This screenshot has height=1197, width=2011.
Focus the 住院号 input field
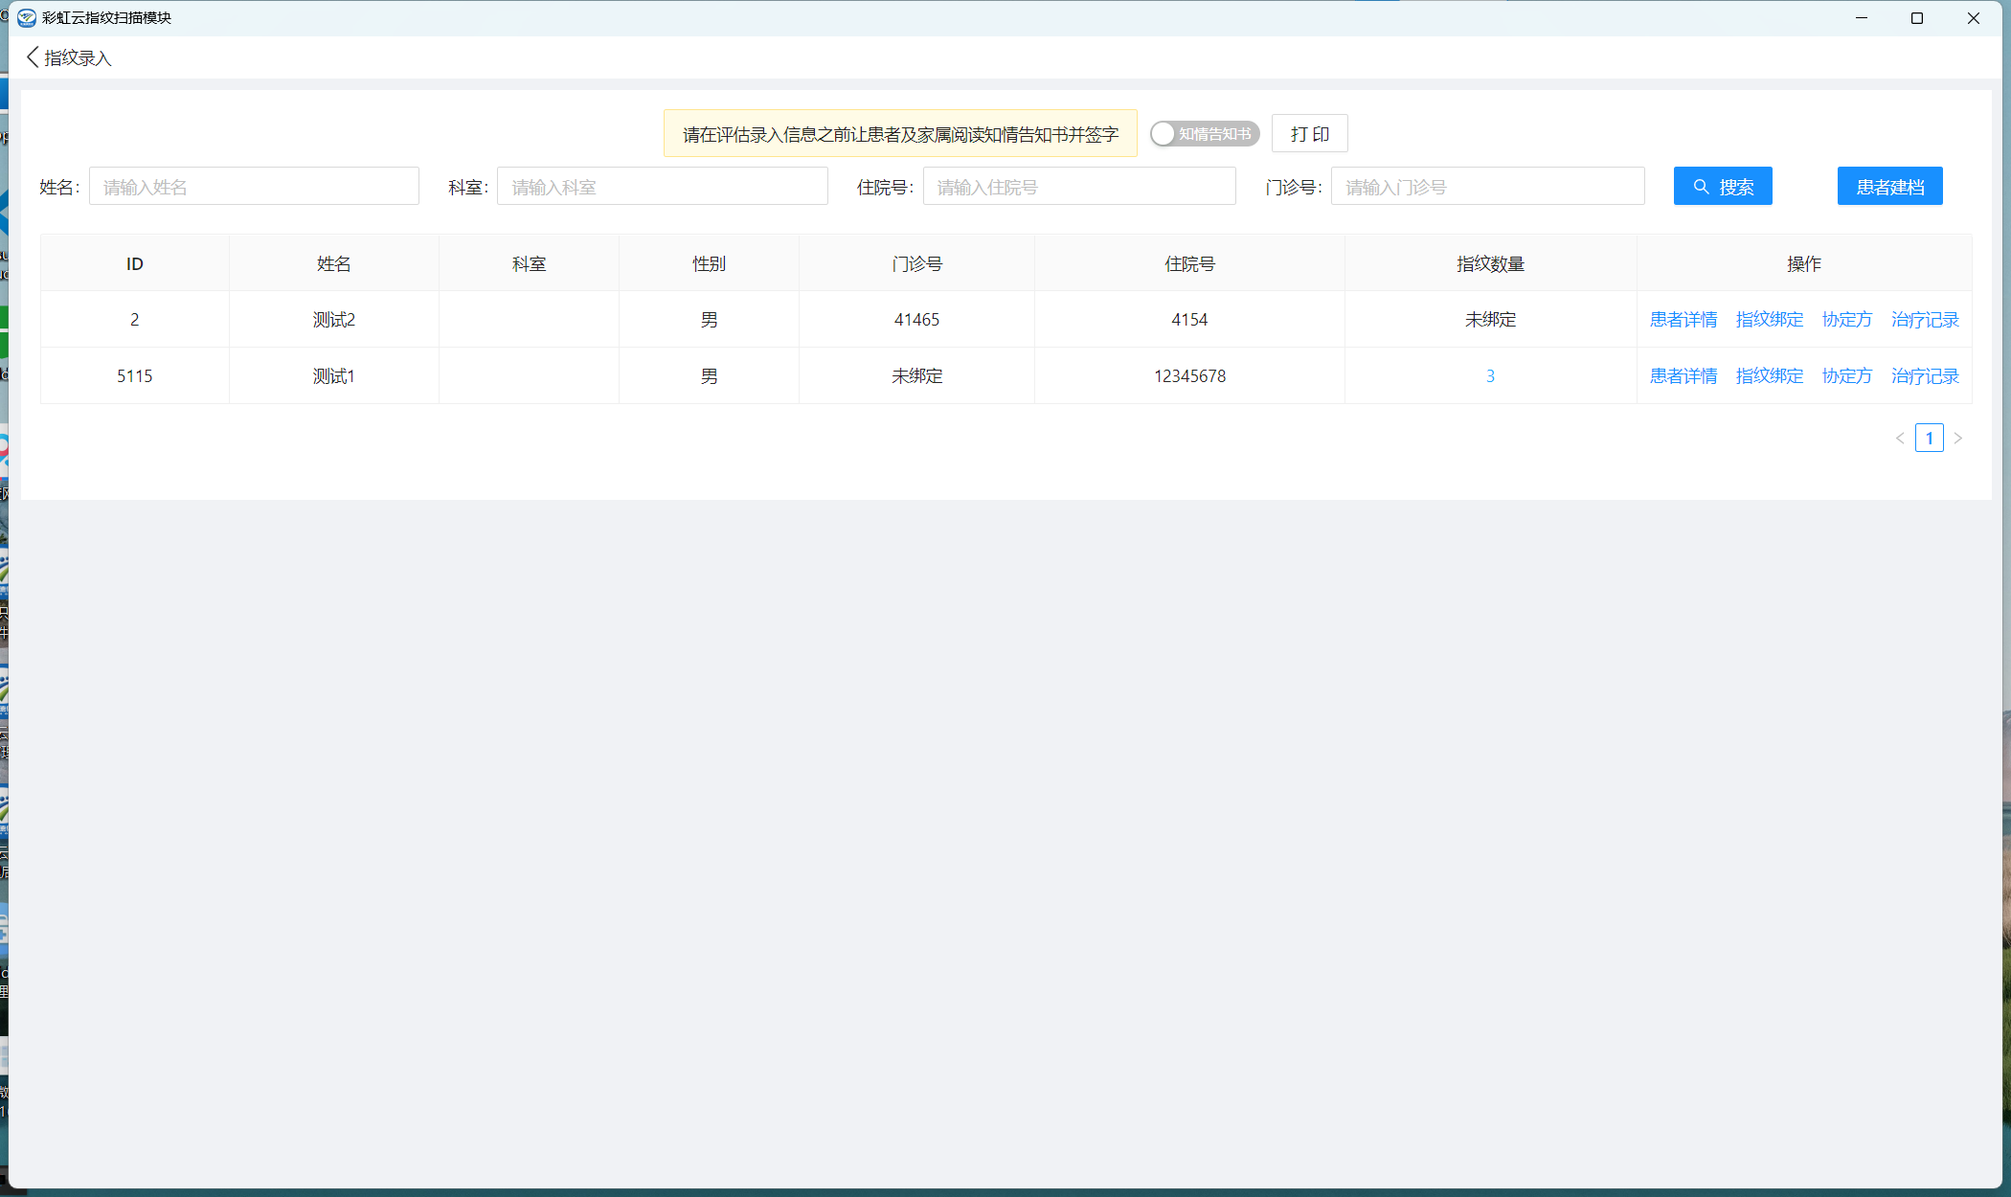[1079, 187]
